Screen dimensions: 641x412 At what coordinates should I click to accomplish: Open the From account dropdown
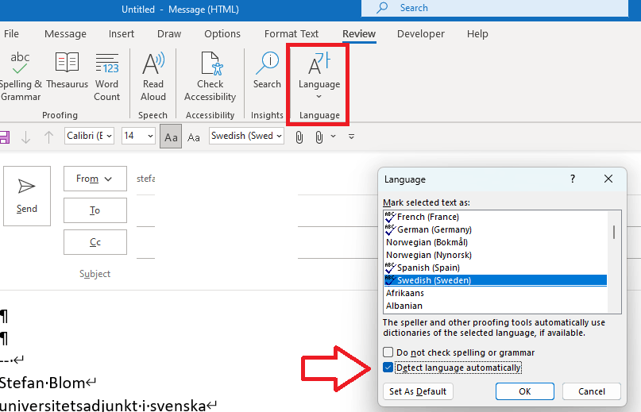pos(95,179)
